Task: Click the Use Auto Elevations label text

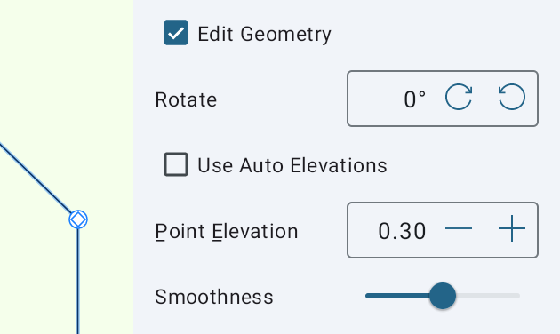Action: click(292, 165)
